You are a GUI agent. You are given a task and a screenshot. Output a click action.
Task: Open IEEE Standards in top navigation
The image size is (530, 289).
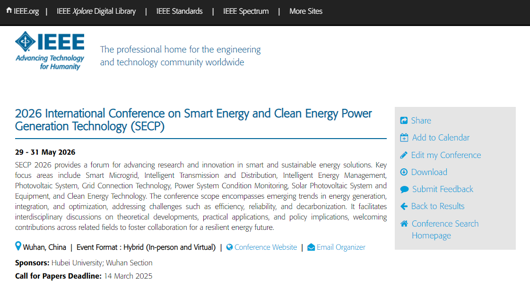[x=179, y=11]
